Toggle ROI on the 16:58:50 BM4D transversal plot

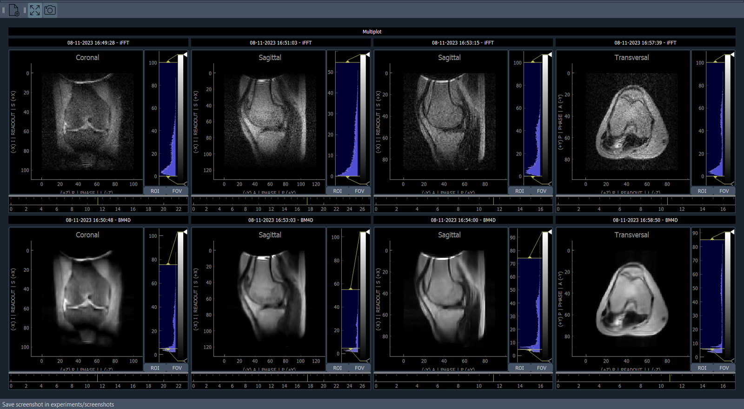(702, 368)
